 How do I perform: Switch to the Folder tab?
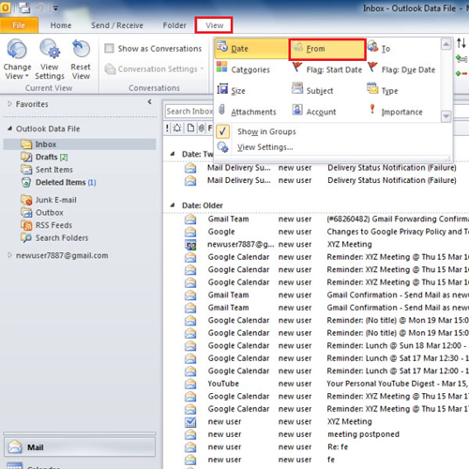tap(174, 25)
